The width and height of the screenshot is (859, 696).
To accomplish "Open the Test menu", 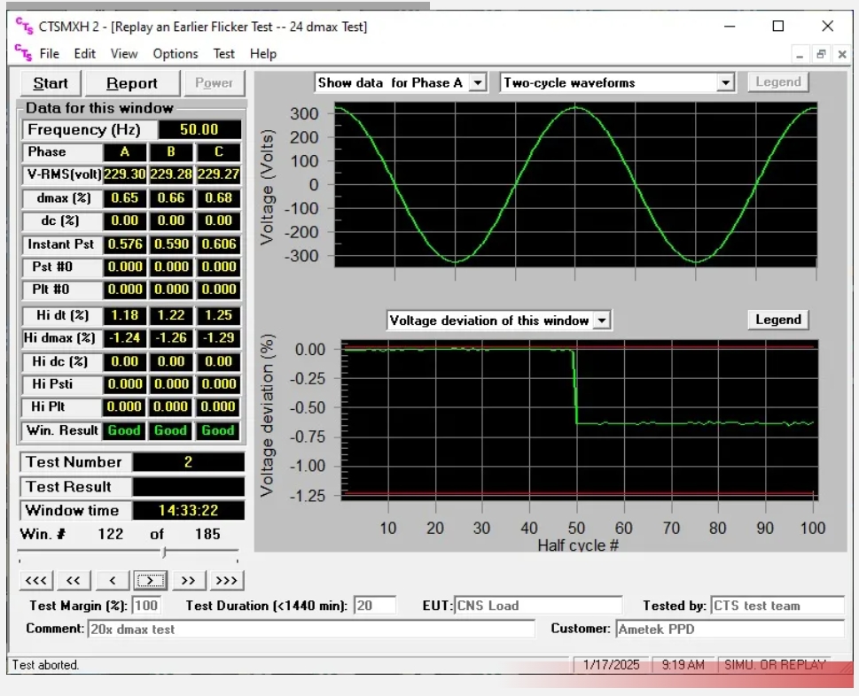I will click(x=223, y=53).
